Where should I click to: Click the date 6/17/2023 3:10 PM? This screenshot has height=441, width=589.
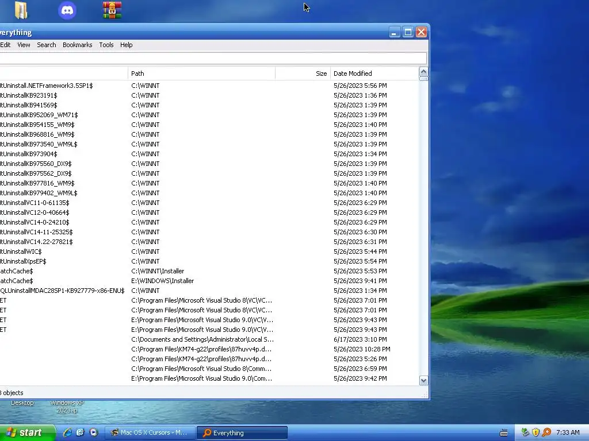360,339
